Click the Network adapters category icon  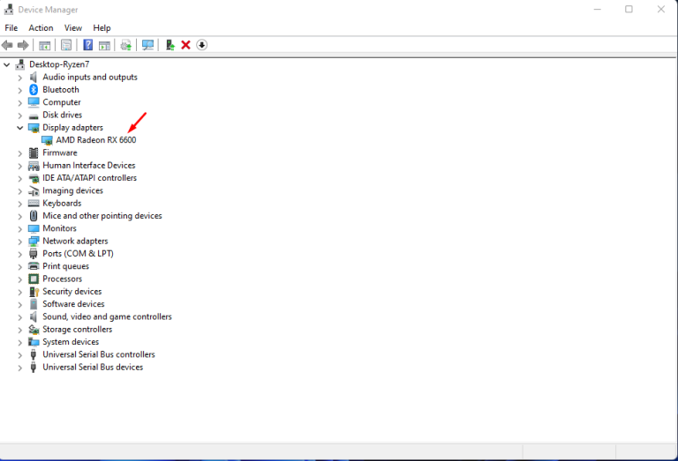(x=34, y=242)
